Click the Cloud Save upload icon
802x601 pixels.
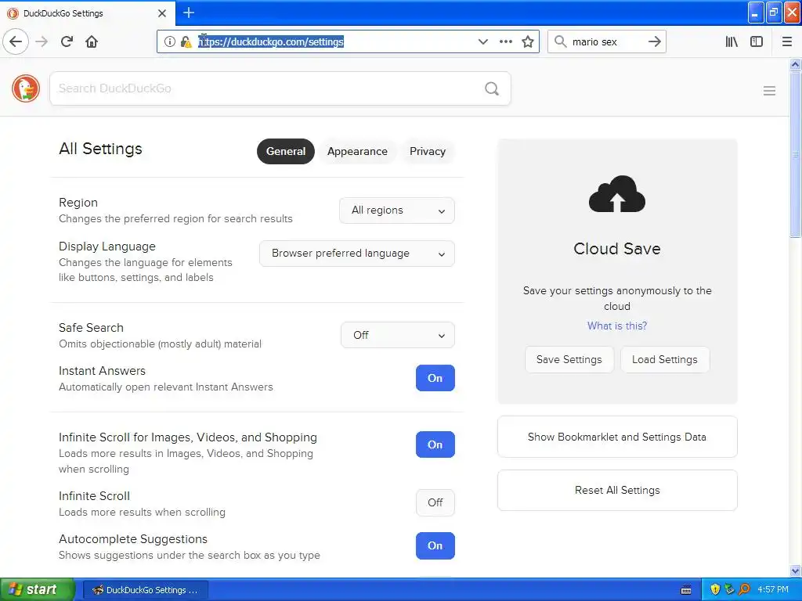coord(617,194)
